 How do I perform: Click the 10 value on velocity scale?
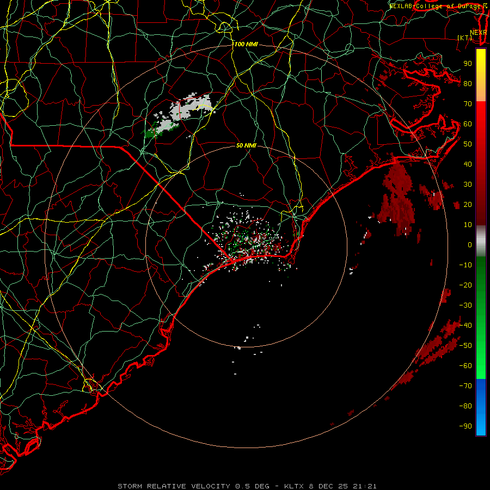468,225
